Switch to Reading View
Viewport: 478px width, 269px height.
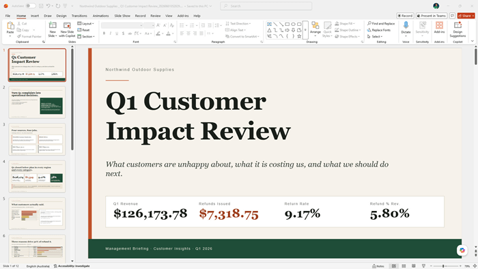click(414, 266)
